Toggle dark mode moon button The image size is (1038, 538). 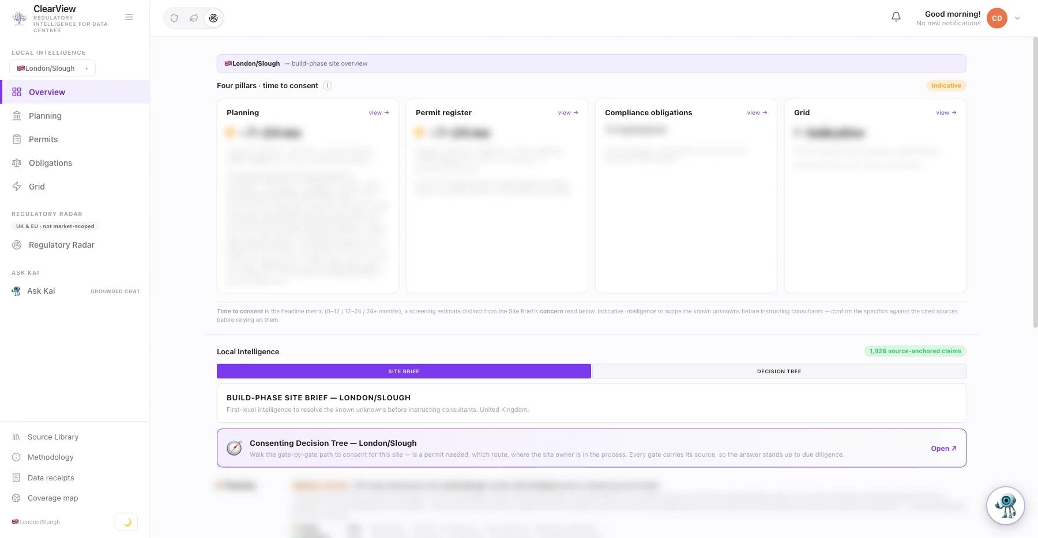(126, 522)
